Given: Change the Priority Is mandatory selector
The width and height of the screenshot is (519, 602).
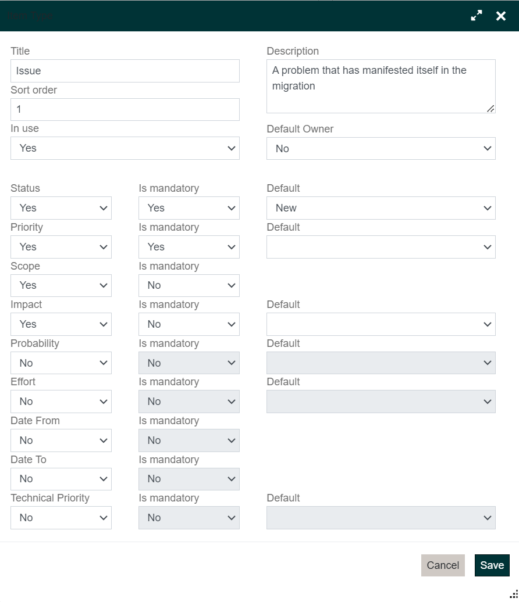Looking at the screenshot, I should point(189,247).
